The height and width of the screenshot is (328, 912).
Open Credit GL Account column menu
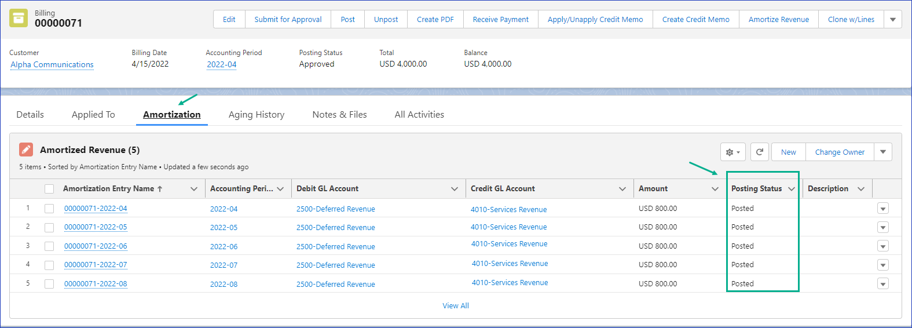(622, 189)
